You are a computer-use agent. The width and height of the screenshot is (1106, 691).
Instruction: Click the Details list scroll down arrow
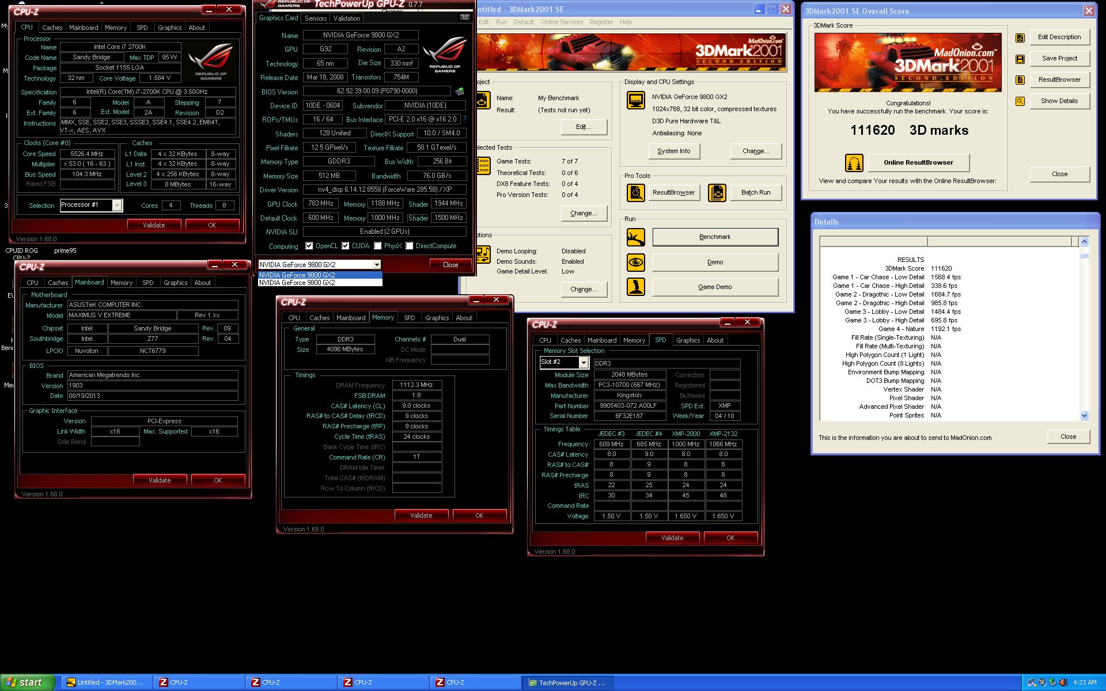tap(1084, 415)
